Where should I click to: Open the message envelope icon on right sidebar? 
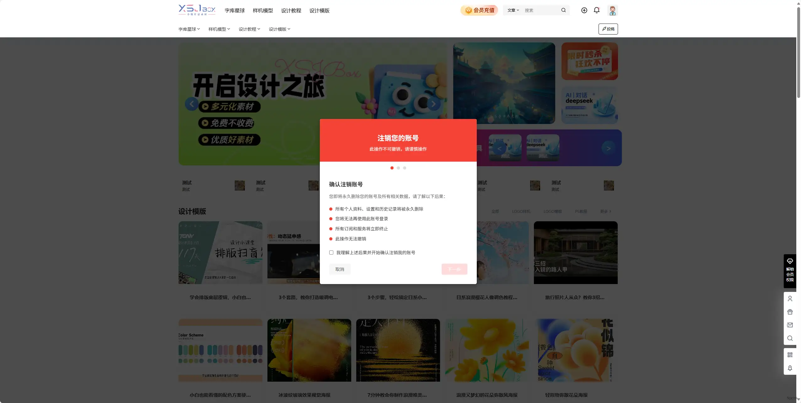(790, 325)
